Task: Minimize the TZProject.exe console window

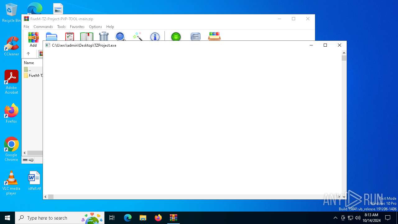Action: [311, 45]
